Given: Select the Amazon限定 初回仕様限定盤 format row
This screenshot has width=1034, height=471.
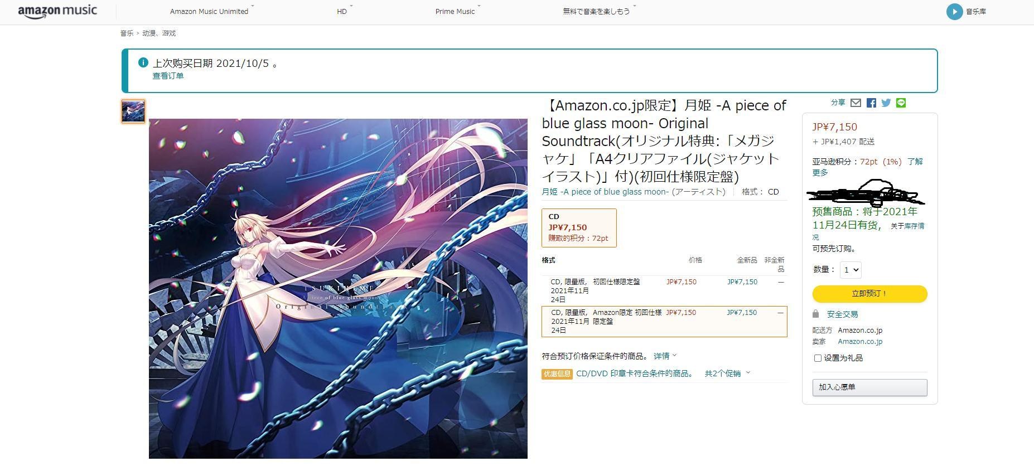Looking at the screenshot, I should 664,322.
